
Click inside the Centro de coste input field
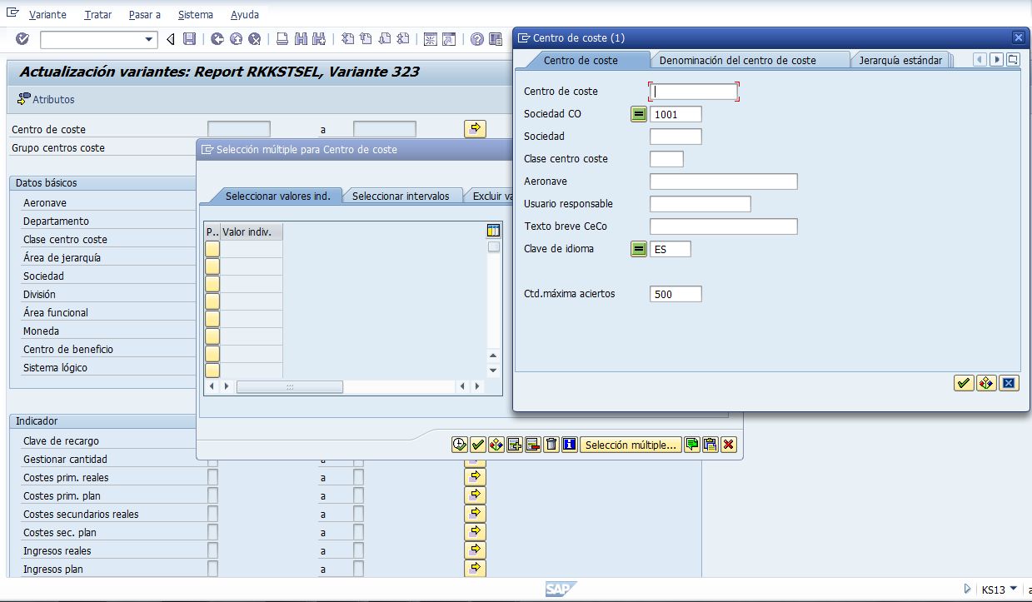point(694,92)
